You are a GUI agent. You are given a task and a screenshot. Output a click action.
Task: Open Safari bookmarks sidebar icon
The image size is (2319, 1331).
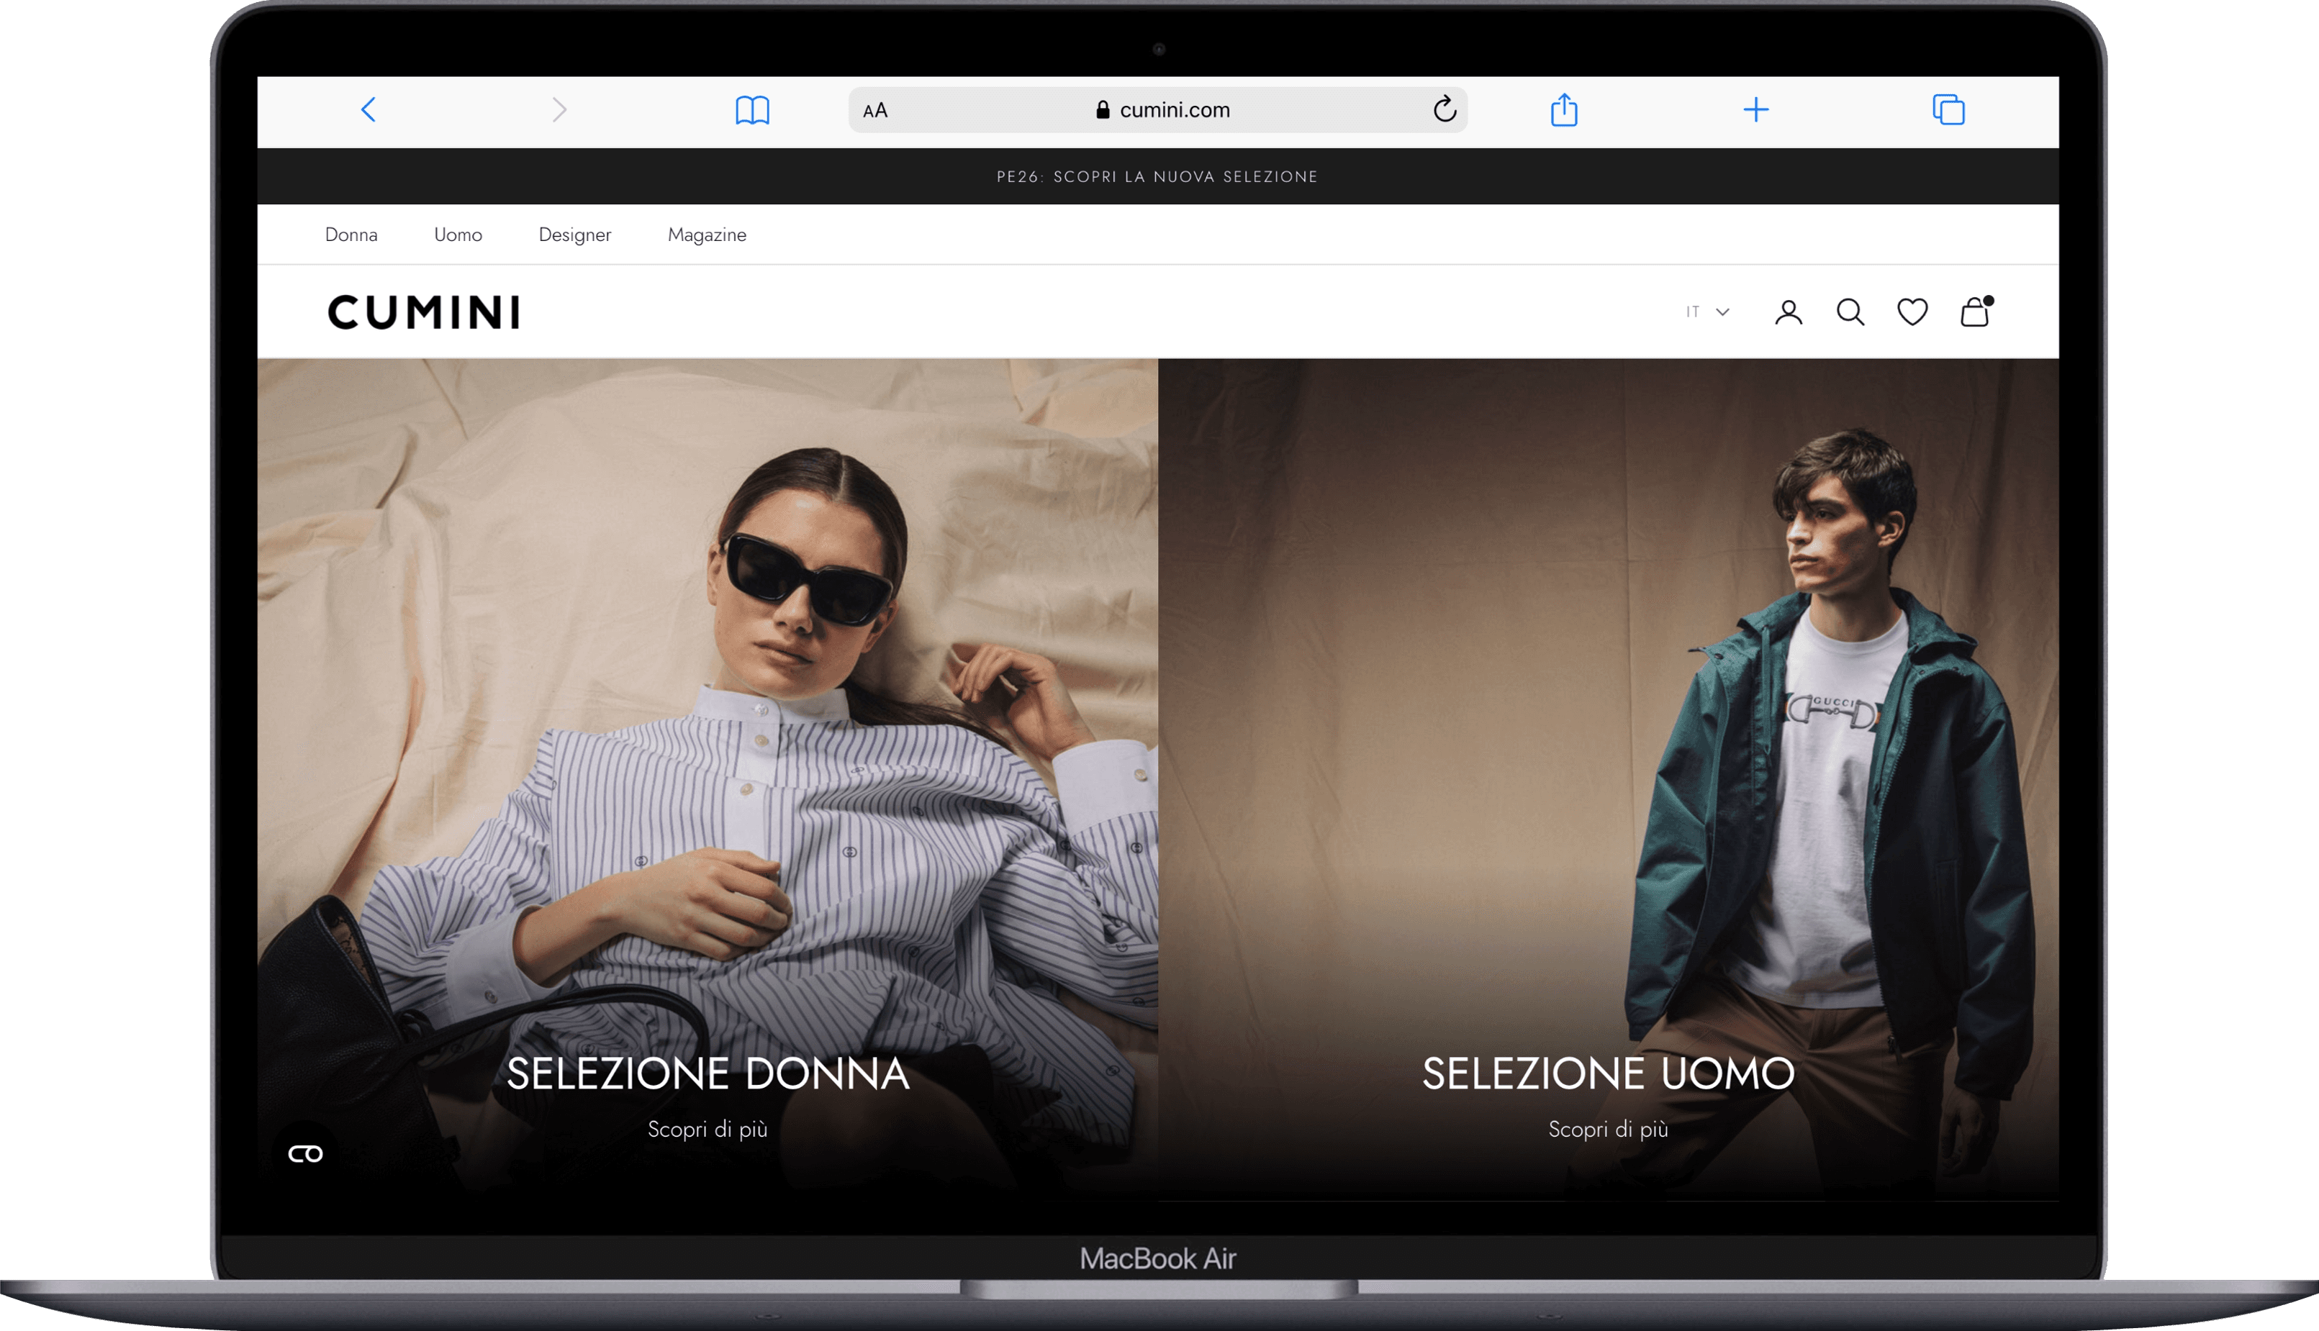point(753,109)
